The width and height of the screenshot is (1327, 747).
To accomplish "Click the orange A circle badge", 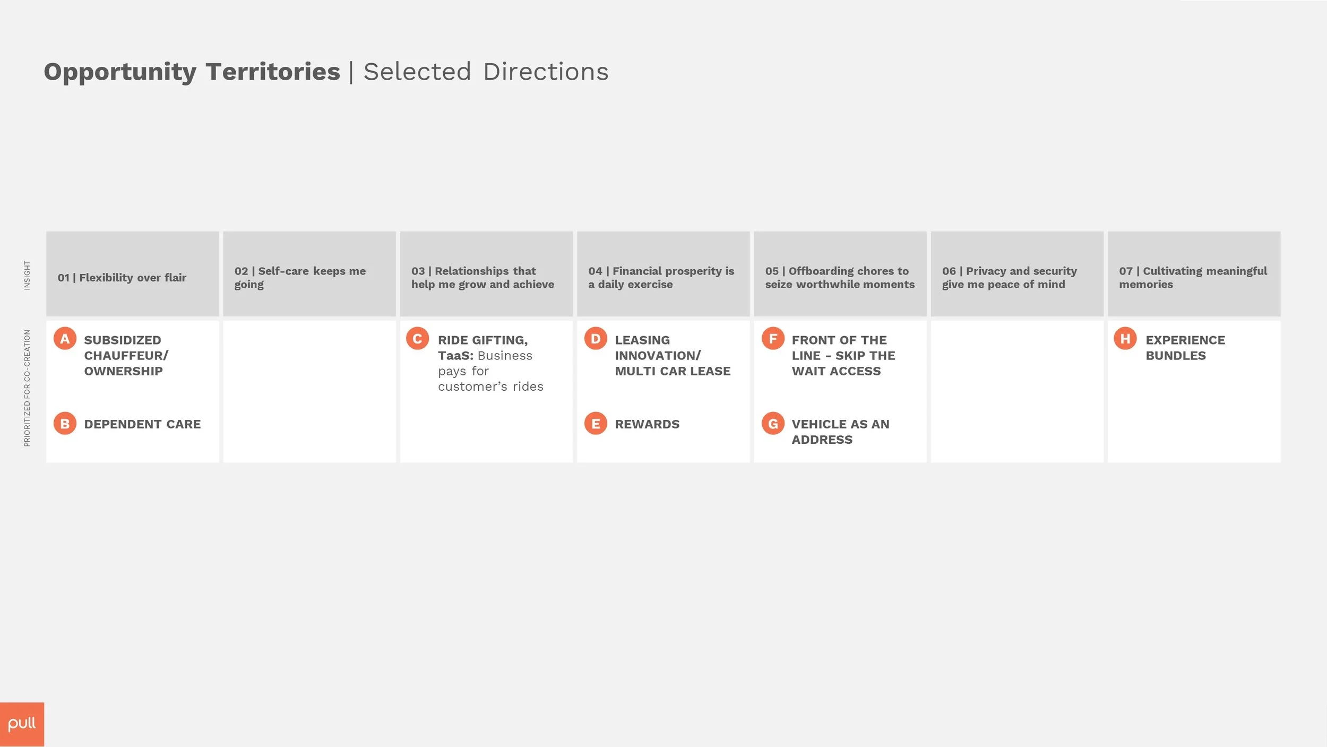I will pos(65,339).
